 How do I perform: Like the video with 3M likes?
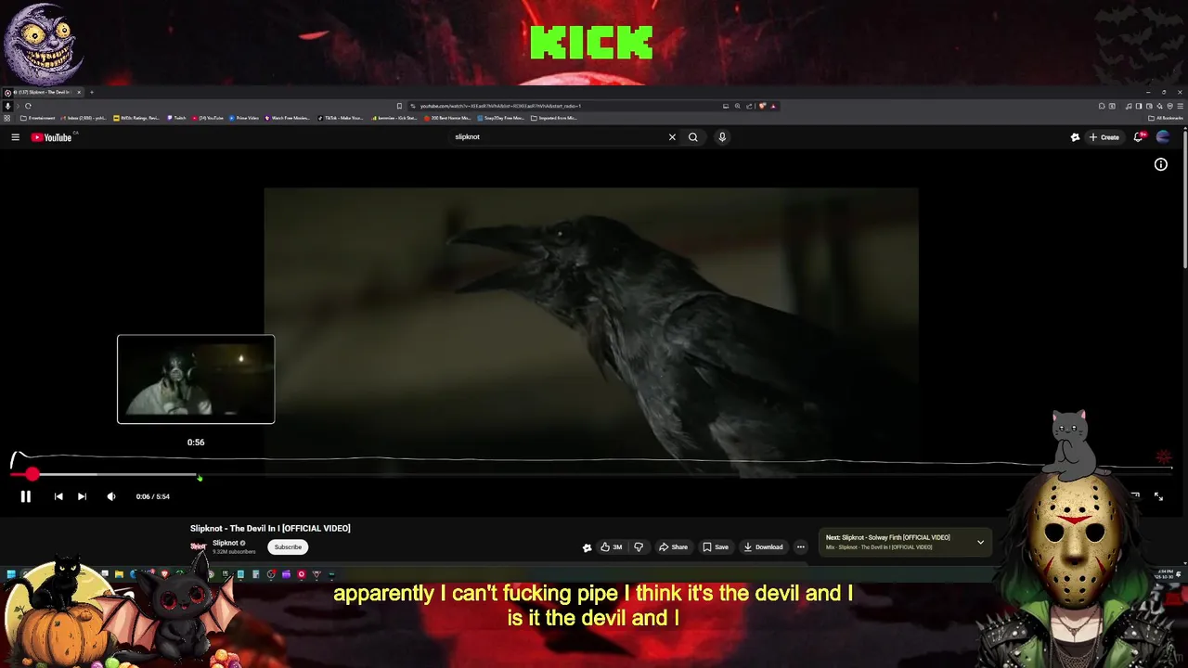pos(611,547)
